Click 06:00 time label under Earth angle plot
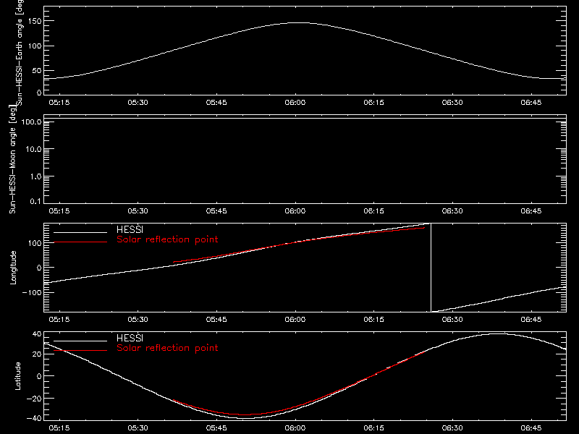Viewport: 579px width, 434px height. click(295, 103)
